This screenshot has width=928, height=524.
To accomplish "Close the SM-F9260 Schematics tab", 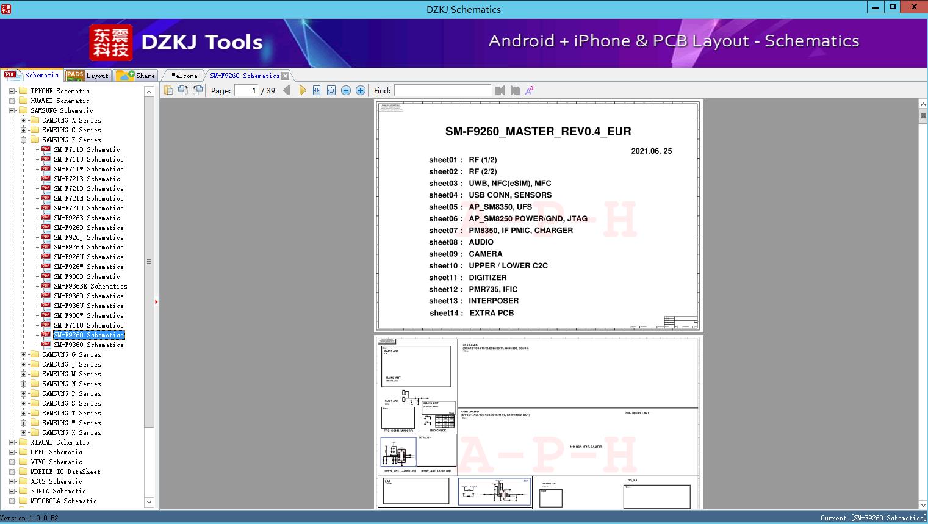I will (x=285, y=76).
